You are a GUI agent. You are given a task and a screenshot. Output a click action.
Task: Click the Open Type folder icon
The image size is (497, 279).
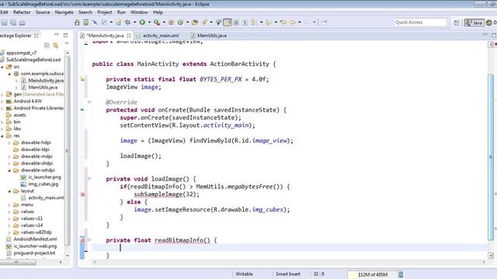pos(195,22)
